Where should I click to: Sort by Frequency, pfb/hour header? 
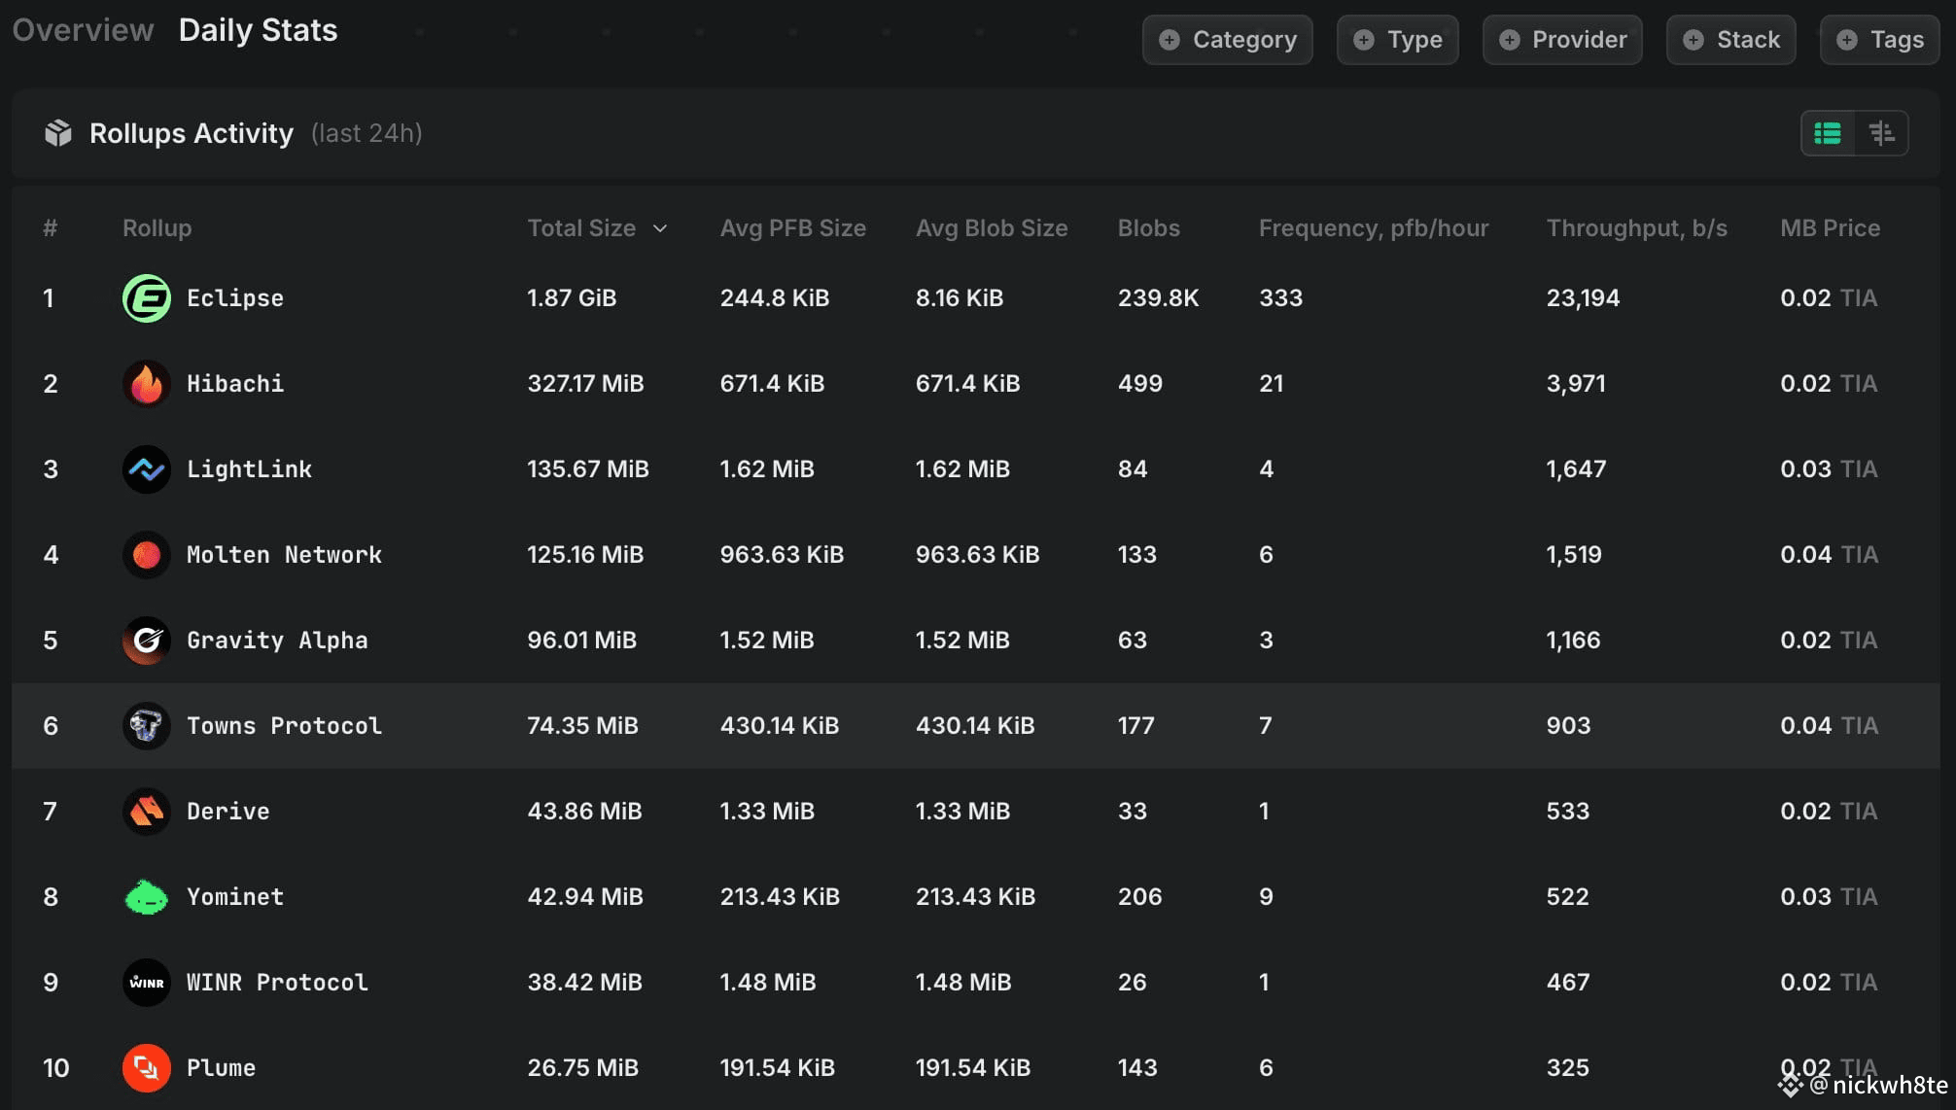coord(1374,228)
